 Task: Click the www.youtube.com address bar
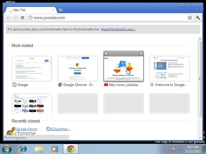point(110,17)
